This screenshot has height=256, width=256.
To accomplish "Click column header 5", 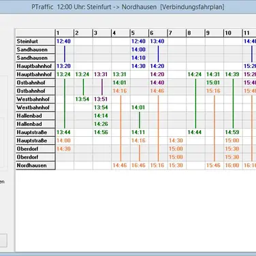I will 140,33.
